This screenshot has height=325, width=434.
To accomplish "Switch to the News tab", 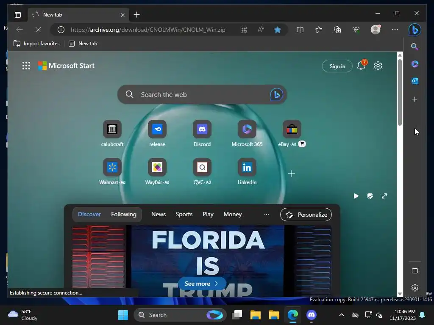I will (x=159, y=215).
